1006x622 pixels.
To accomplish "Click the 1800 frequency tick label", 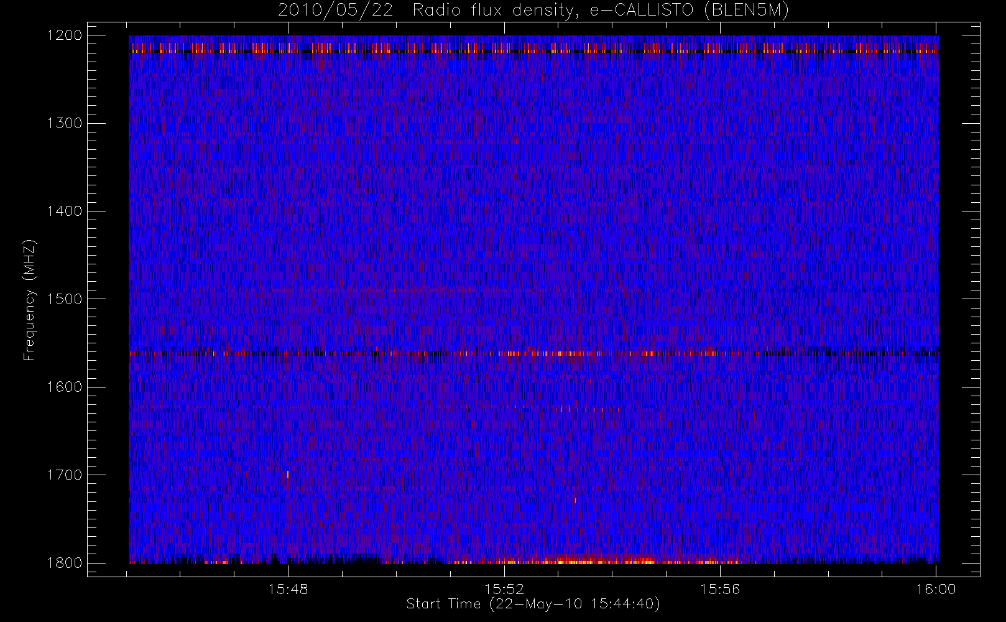I will click(65, 563).
